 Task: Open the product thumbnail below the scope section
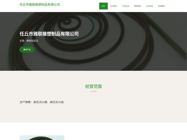(x=42, y=138)
